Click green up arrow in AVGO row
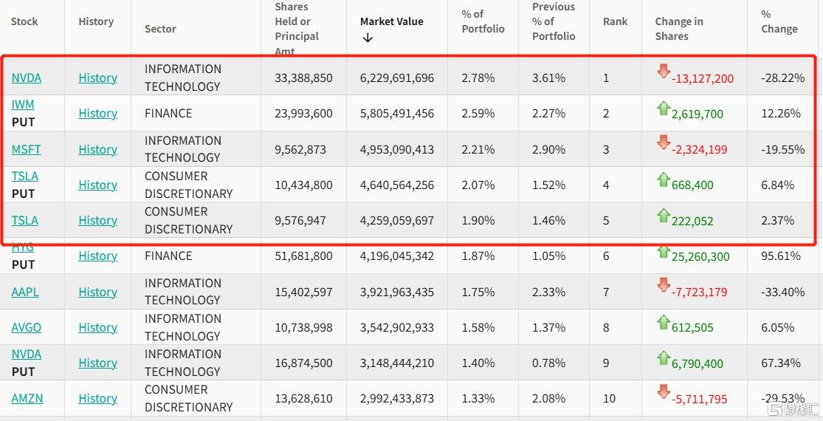 coord(663,321)
